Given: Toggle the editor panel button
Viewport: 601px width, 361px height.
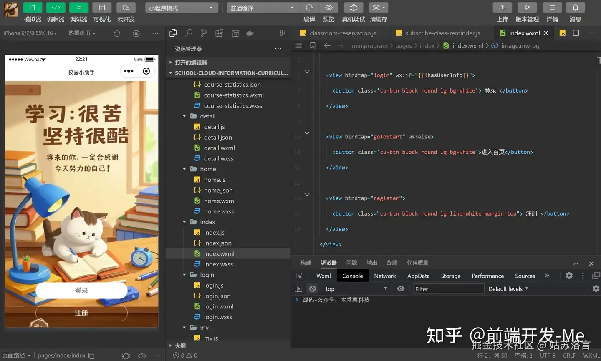Looking at the screenshot, I should pyautogui.click(x=56, y=8).
